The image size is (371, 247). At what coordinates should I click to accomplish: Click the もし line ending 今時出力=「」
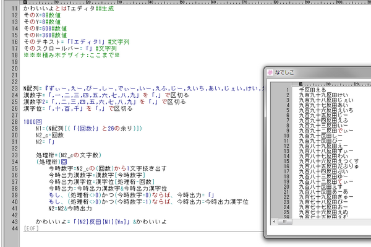tap(131, 195)
